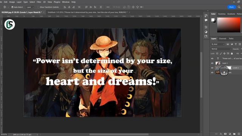Click the search magnifier icon
Viewport: 242px width, 136px height.
pos(239,7)
